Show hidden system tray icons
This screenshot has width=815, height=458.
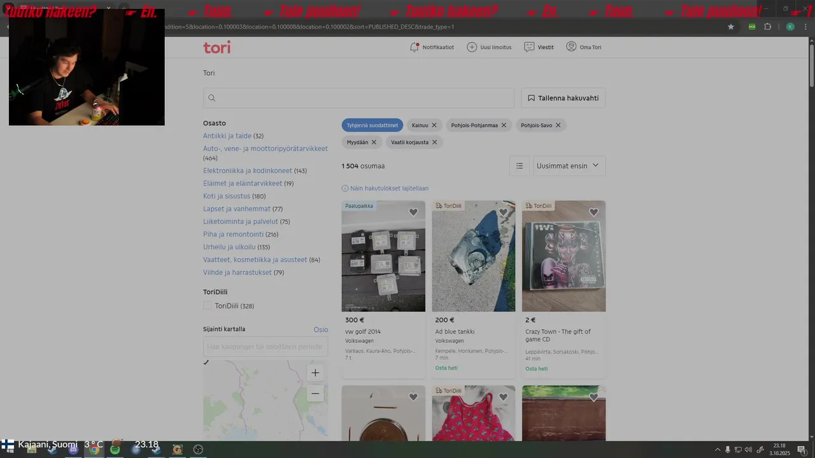click(718, 450)
